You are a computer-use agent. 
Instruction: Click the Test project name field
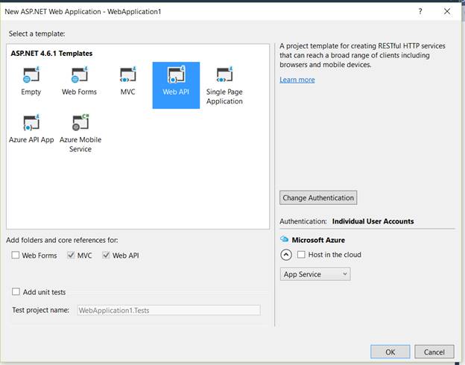point(168,310)
